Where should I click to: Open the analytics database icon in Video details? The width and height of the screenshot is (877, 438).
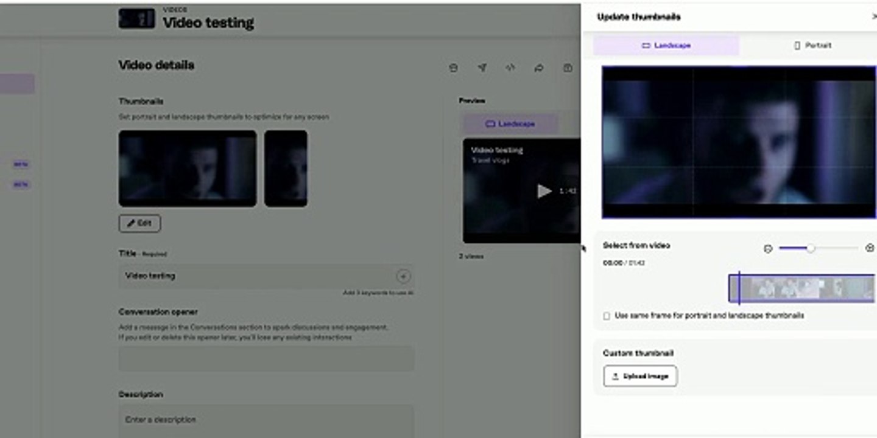pyautogui.click(x=453, y=68)
